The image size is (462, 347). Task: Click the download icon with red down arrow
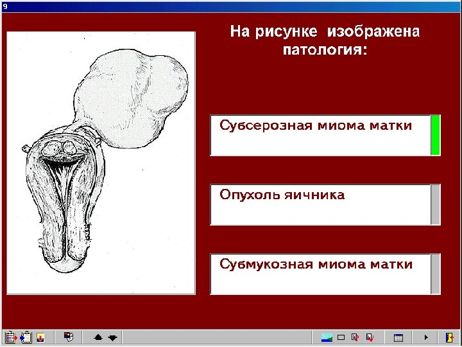(40, 337)
